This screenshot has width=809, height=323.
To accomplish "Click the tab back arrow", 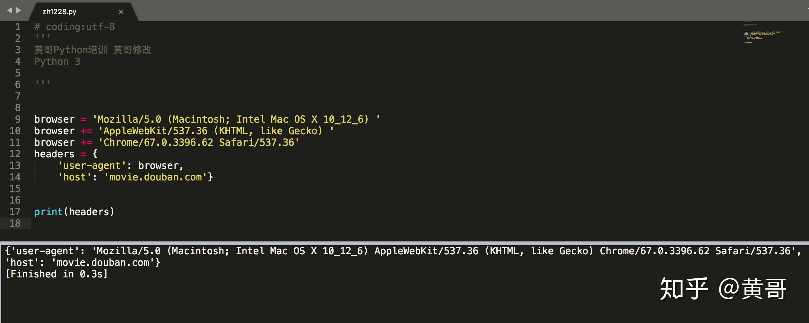I will click(10, 10).
